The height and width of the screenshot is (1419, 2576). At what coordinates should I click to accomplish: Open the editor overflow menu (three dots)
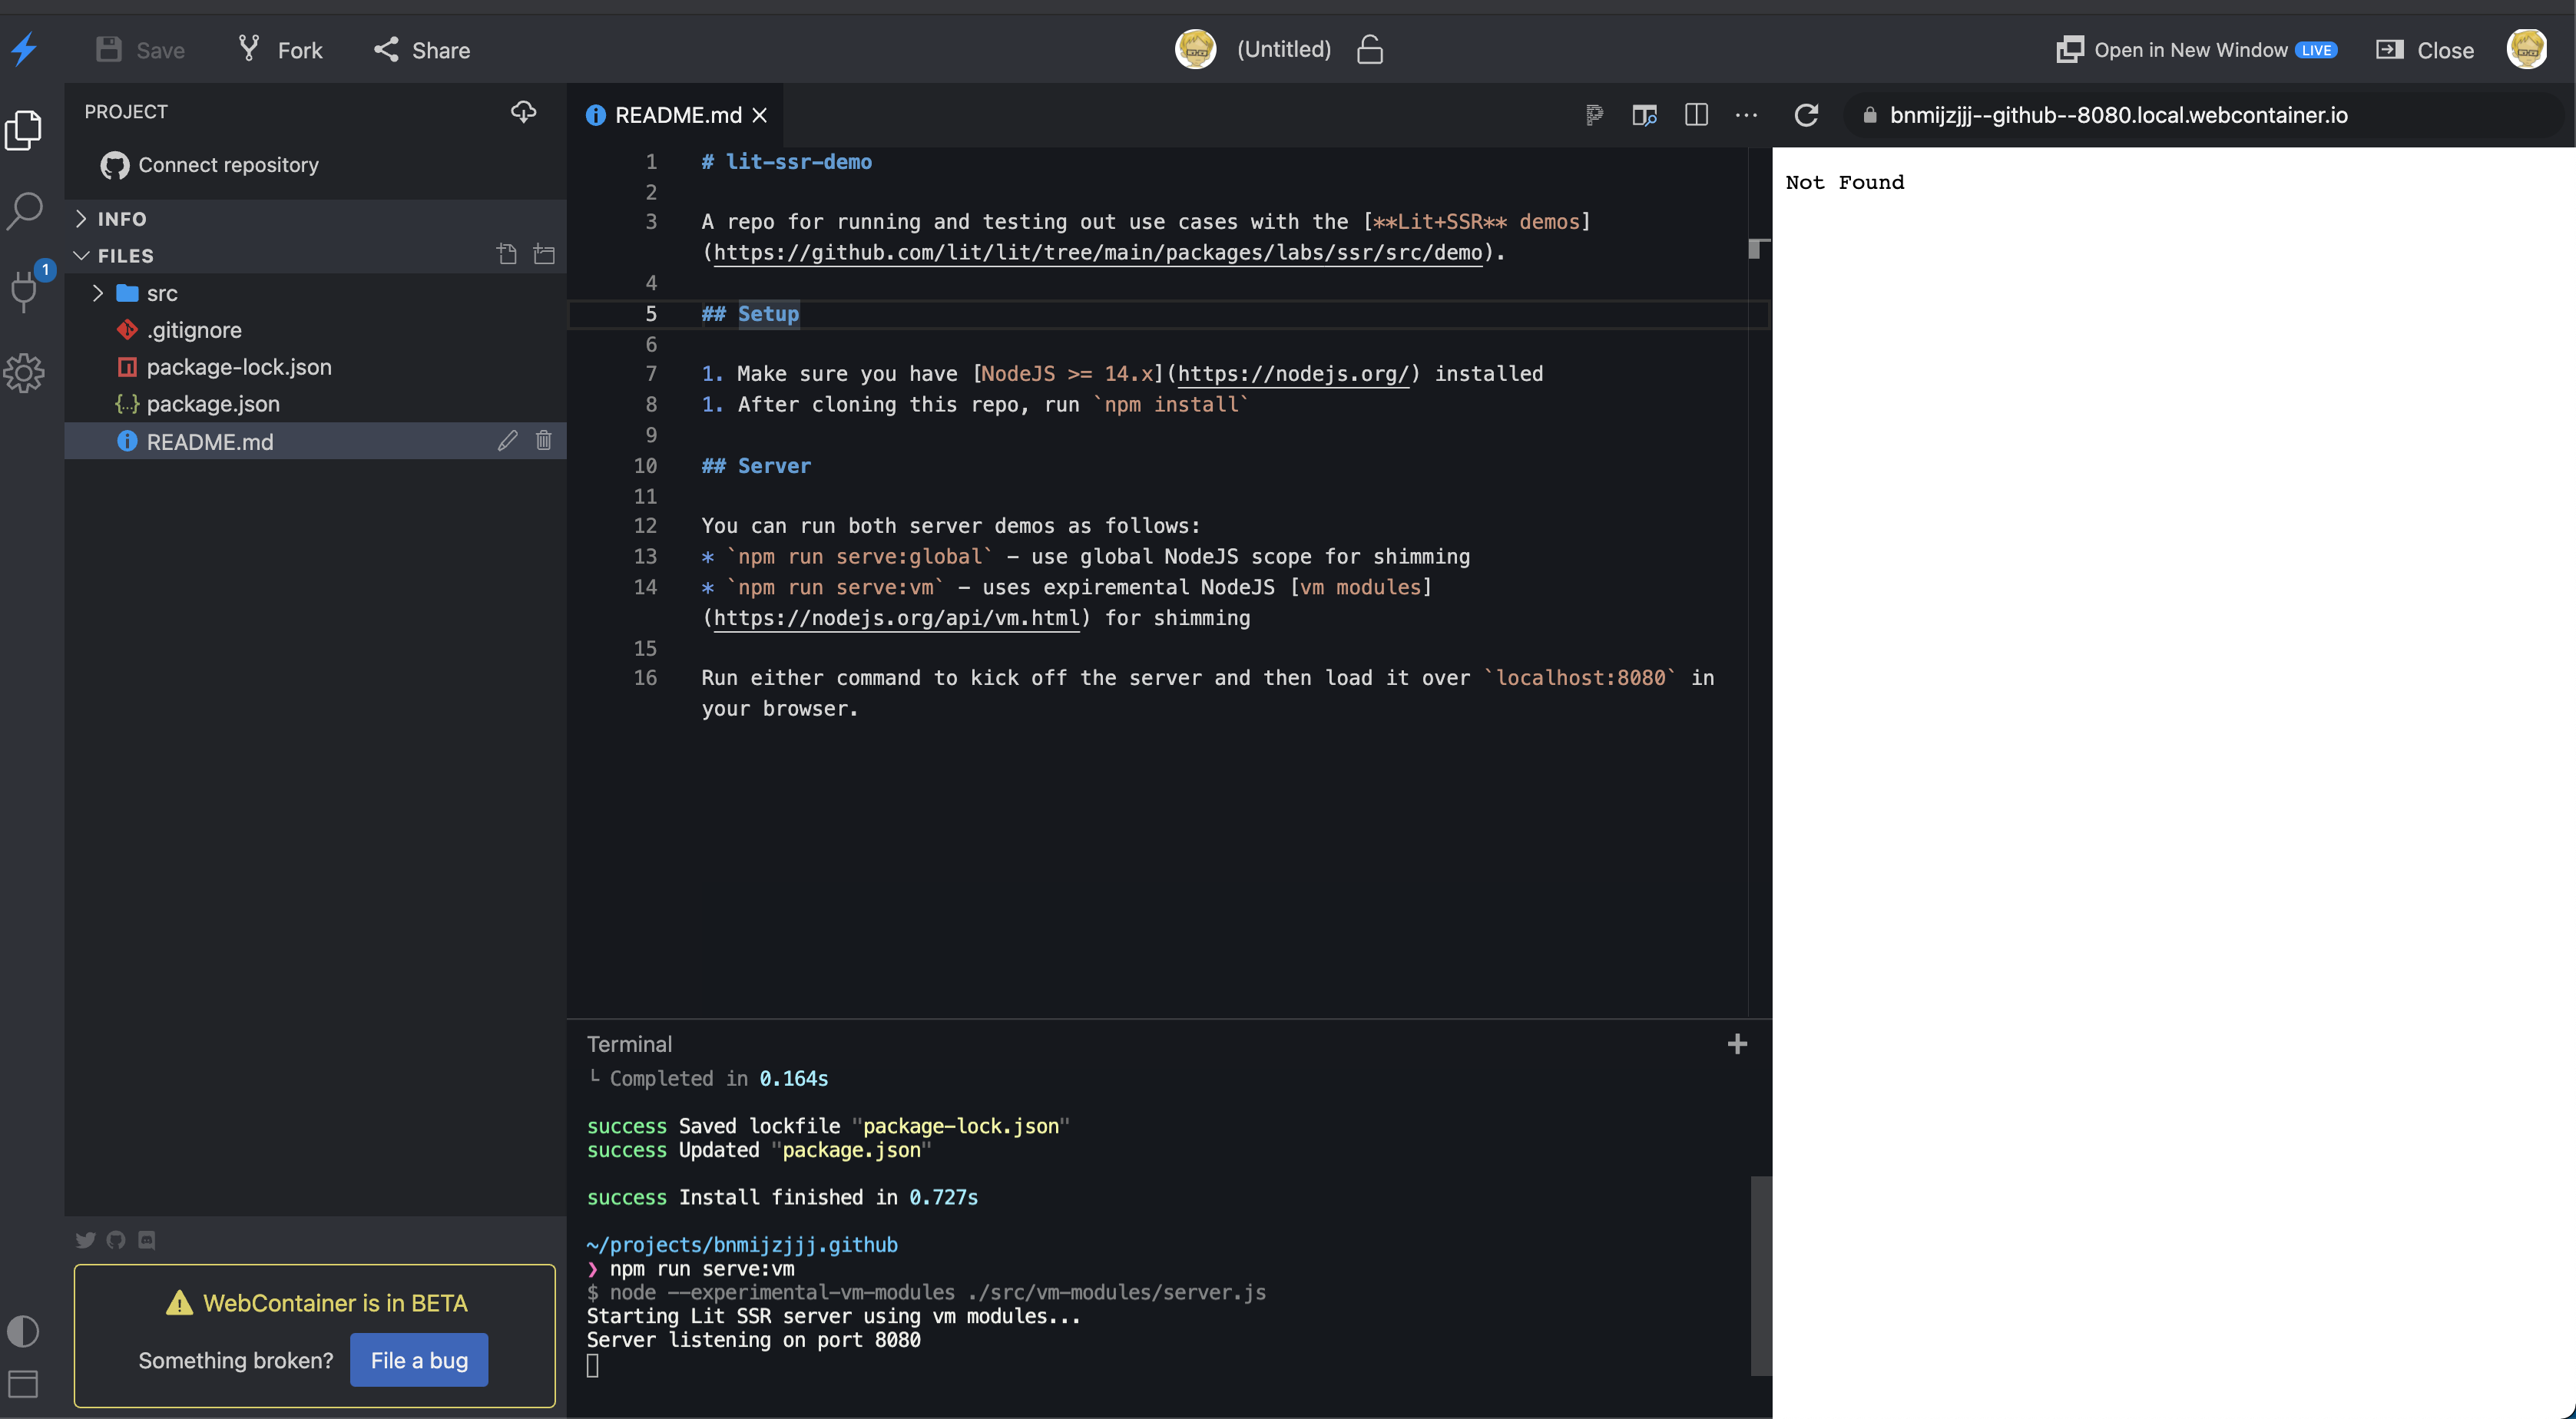[1746, 115]
